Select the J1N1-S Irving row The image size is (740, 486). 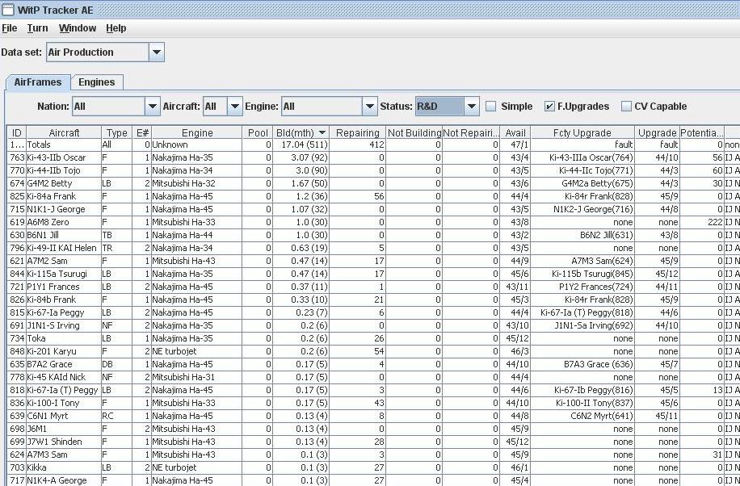(373, 325)
